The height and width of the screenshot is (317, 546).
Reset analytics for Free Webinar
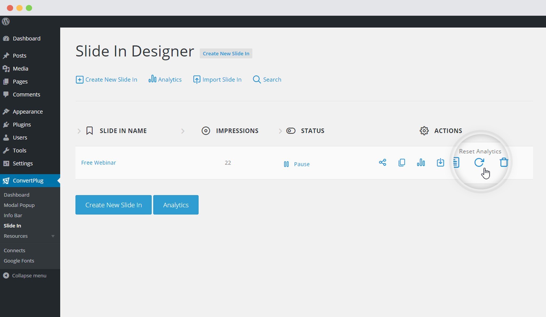pos(479,162)
